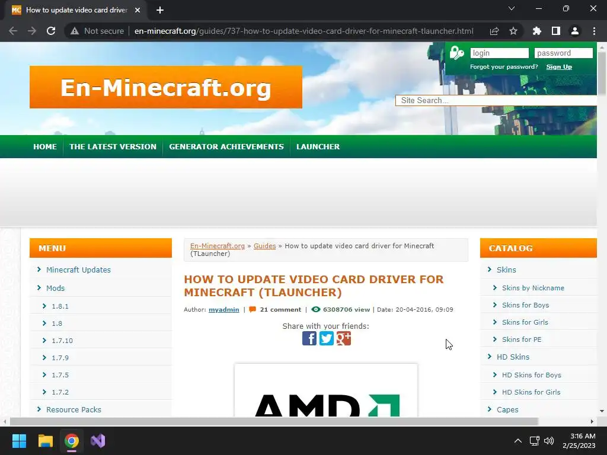Viewport: 607px width, 455px height.
Task: Toggle the browser side panel icon
Action: click(556, 31)
